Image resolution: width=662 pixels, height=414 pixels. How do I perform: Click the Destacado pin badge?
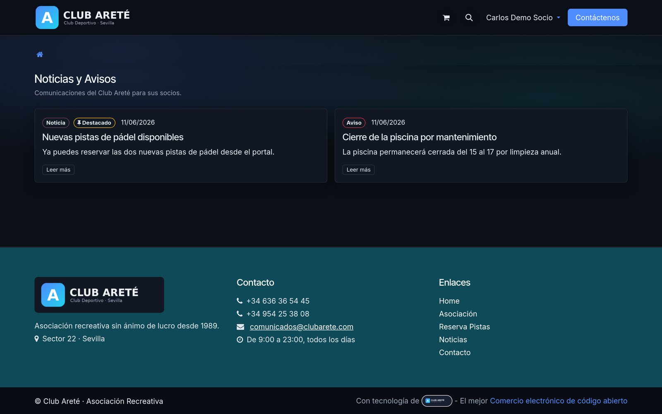tap(94, 123)
